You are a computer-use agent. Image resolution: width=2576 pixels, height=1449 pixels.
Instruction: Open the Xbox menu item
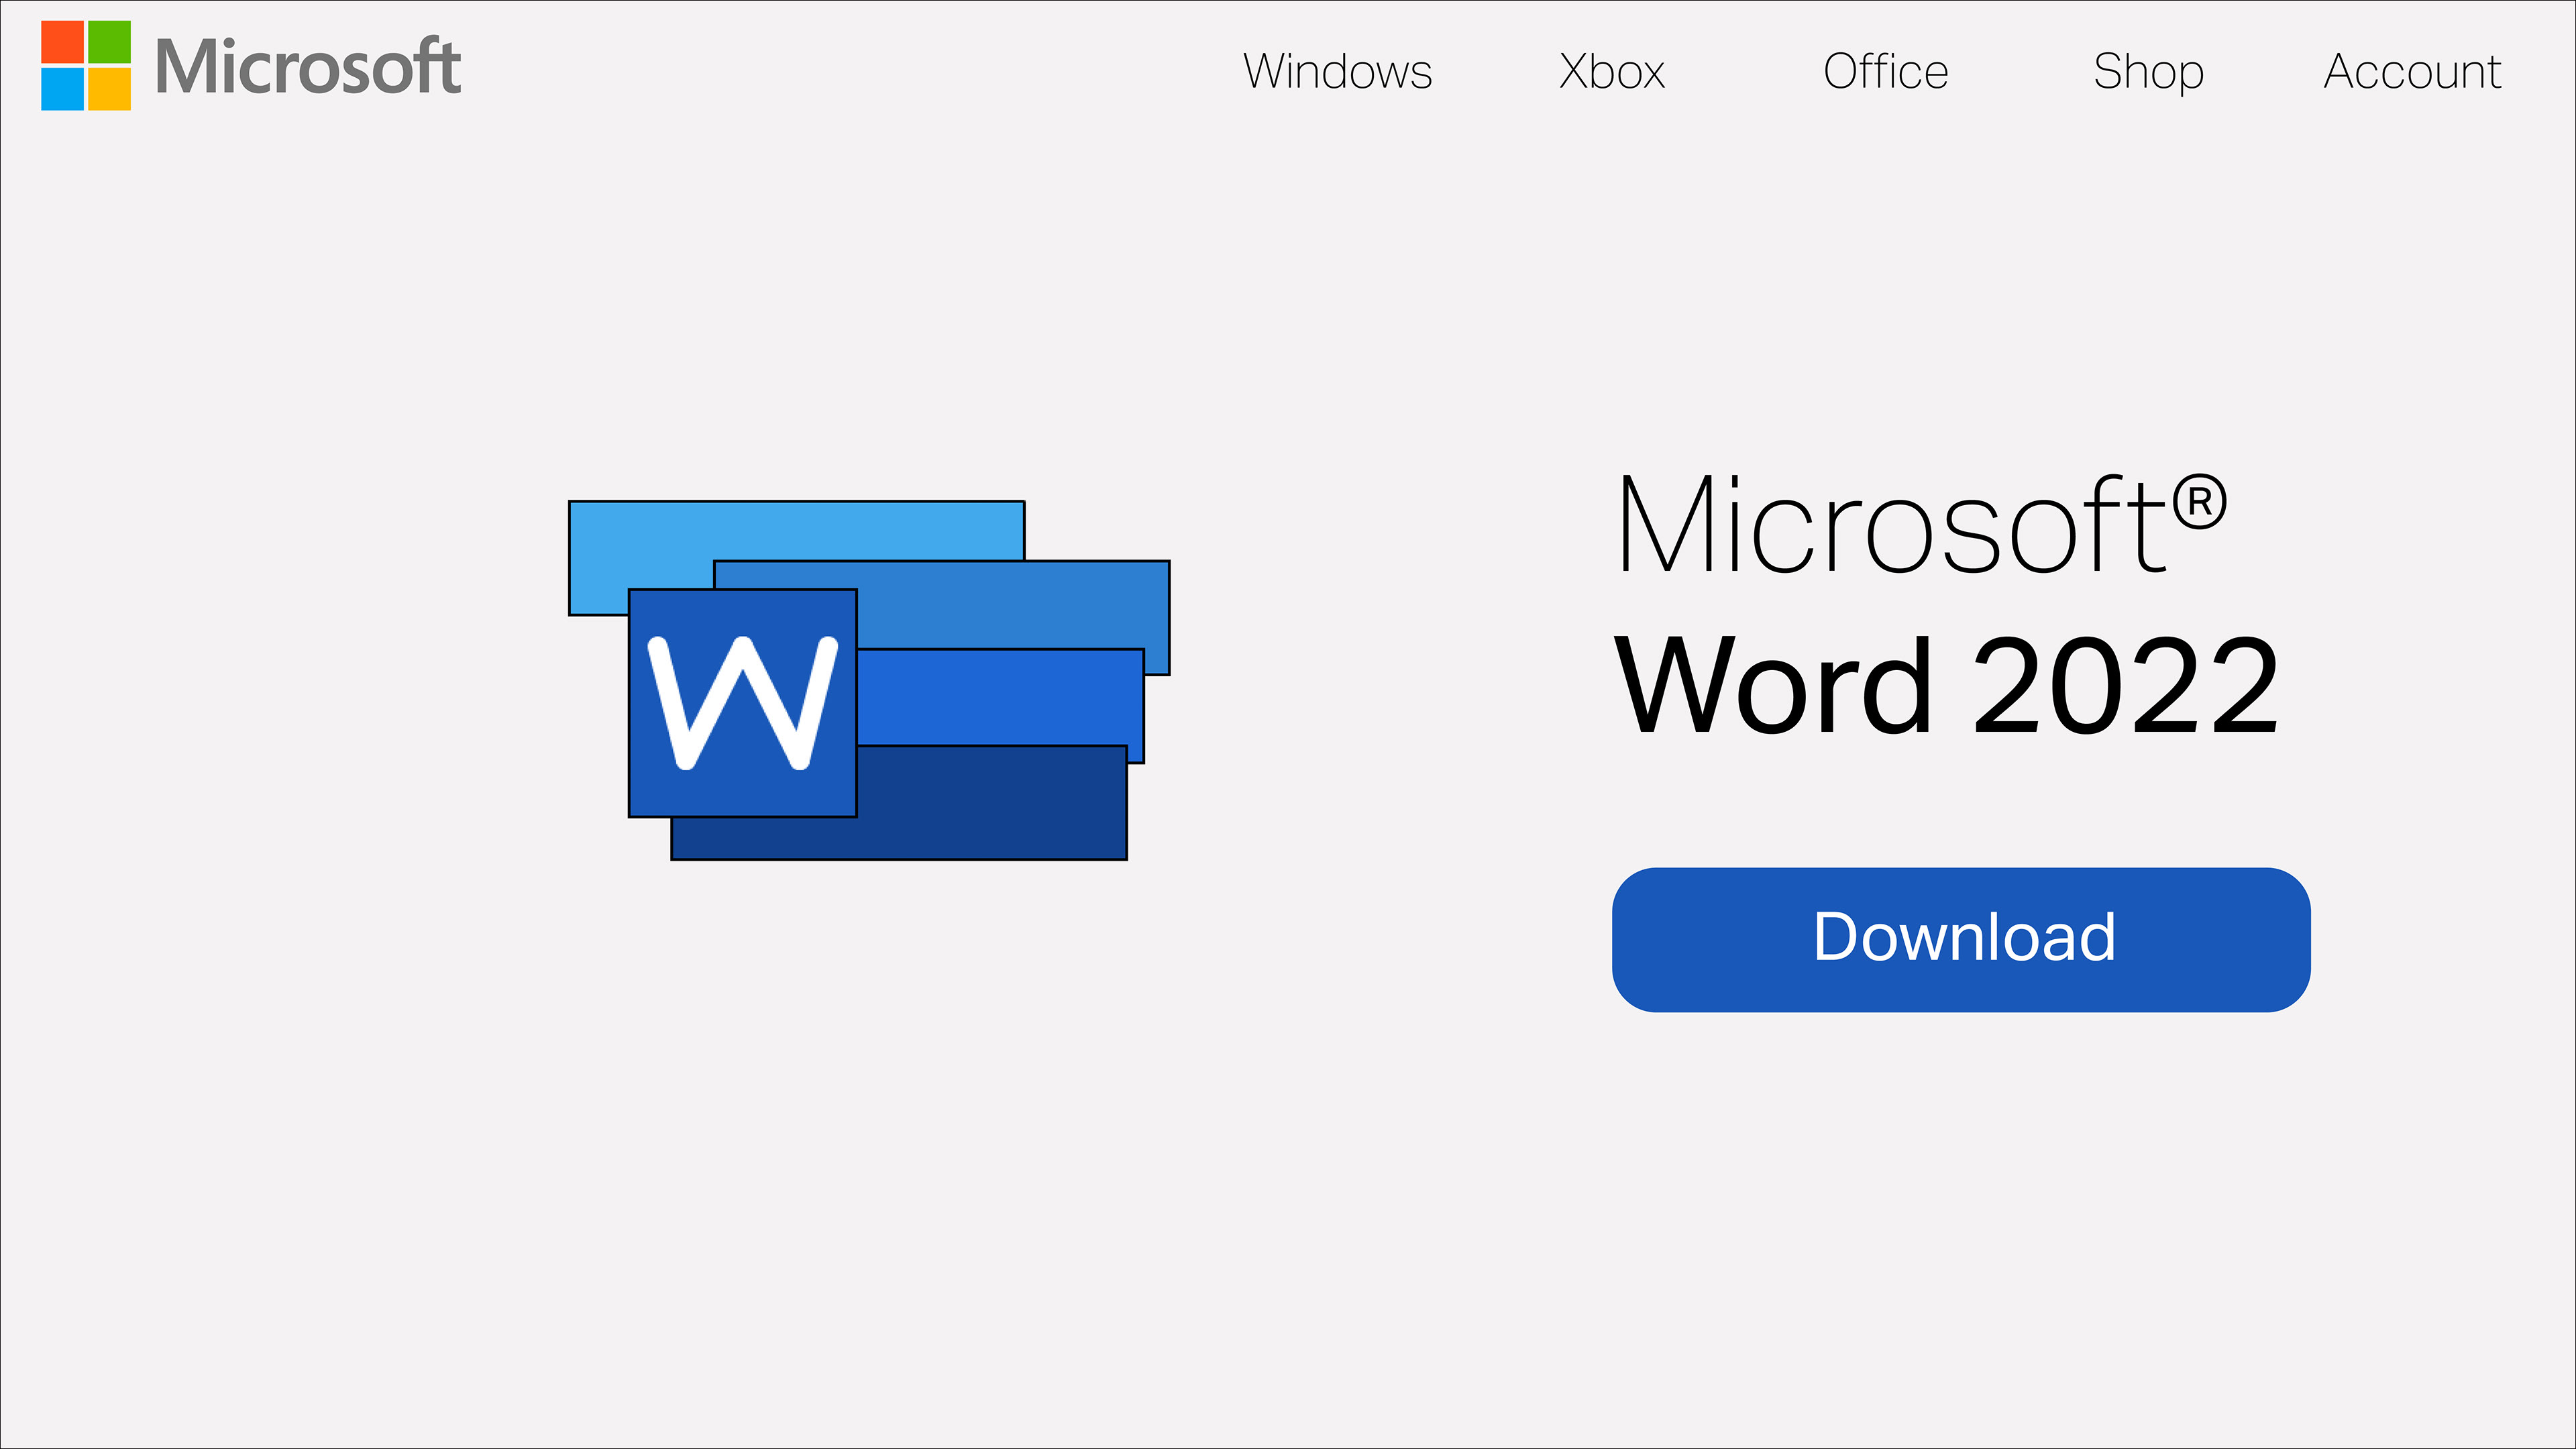(x=1612, y=72)
